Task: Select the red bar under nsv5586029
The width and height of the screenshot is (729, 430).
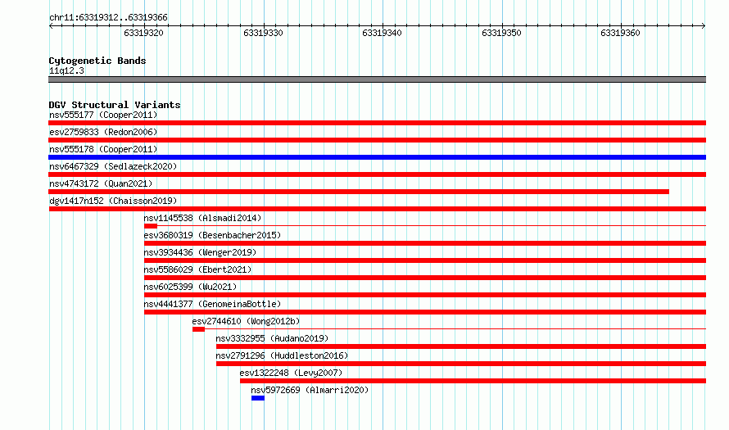Action: coord(425,278)
